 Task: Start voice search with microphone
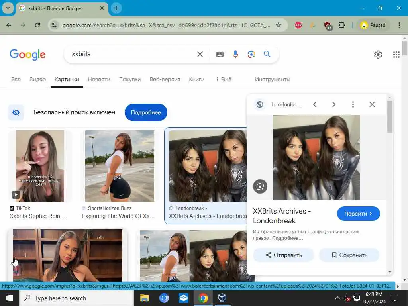pos(235,54)
